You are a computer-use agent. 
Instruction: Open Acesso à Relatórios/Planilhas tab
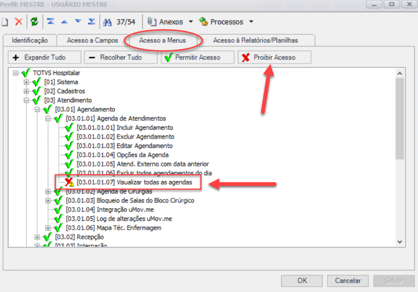[255, 40]
